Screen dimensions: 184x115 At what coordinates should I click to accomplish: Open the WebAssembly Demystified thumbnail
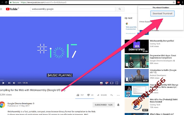coord(137,46)
